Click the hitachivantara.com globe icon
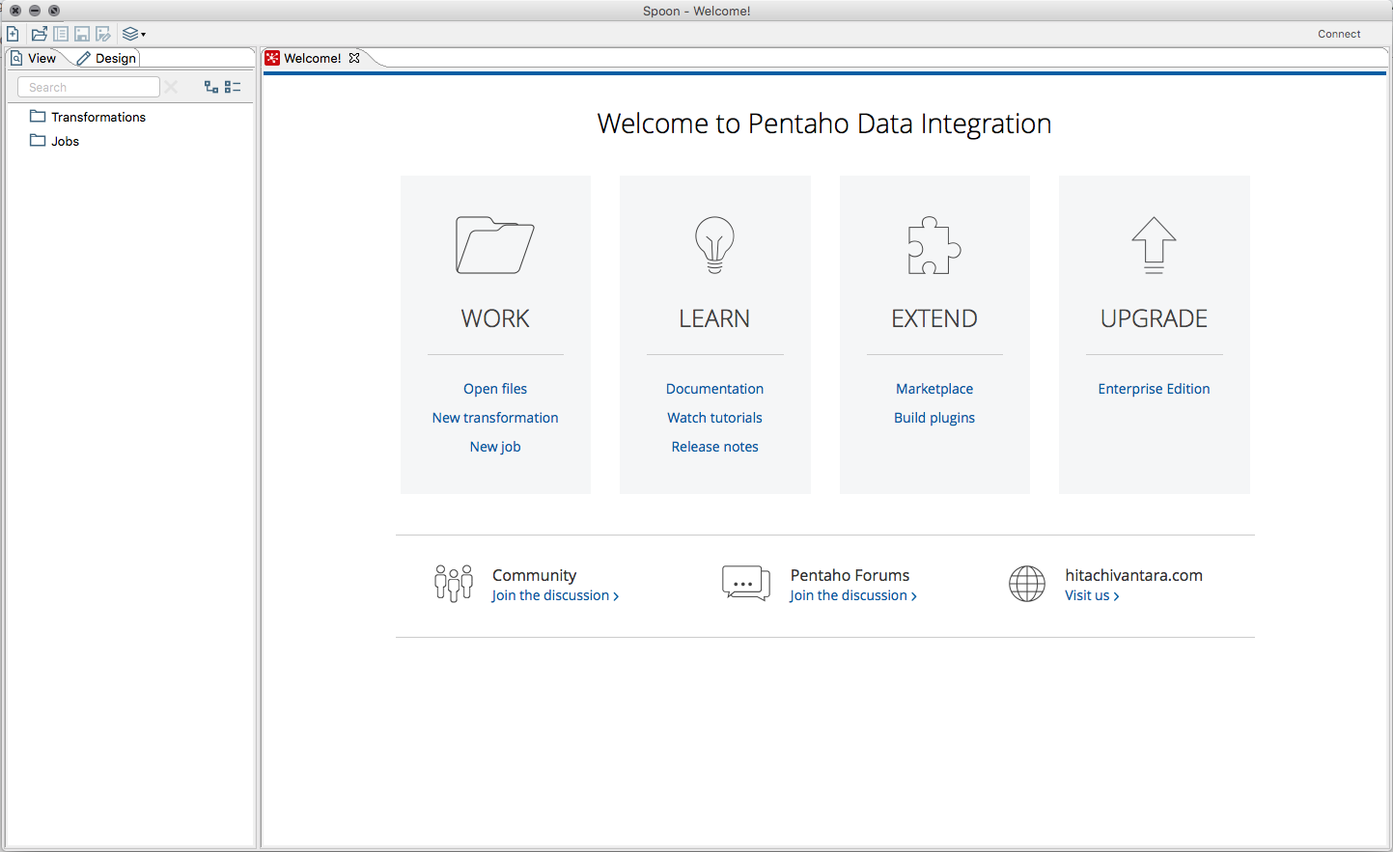This screenshot has height=852, width=1393. [x=1027, y=584]
